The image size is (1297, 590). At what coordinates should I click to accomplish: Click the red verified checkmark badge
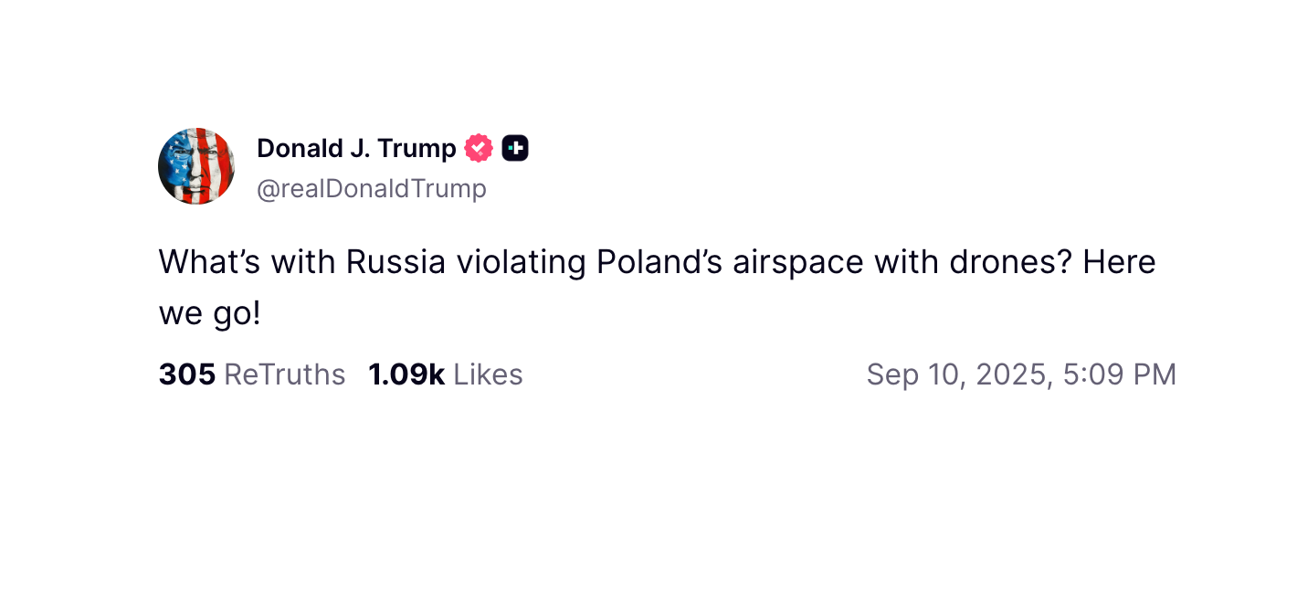click(479, 148)
